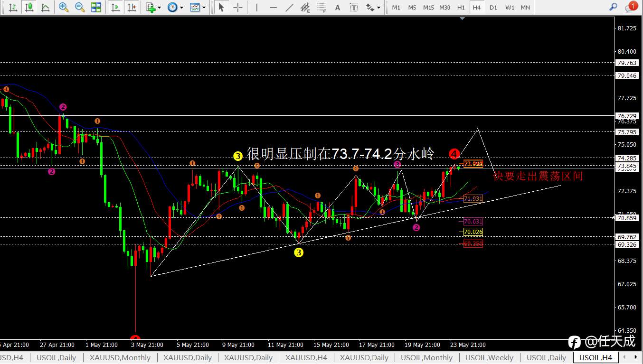
Task: Click the 69.326 price label
Action: 626,244
